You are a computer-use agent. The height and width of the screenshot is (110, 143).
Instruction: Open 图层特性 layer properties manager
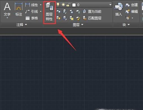coord(49,12)
